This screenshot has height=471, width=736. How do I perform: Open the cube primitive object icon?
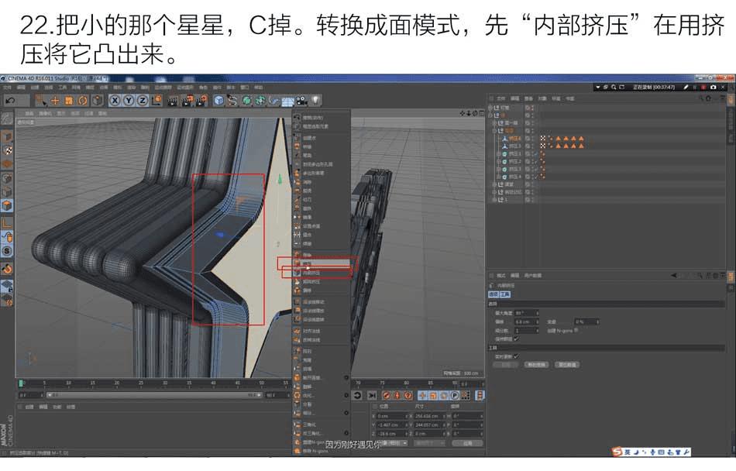click(x=218, y=101)
